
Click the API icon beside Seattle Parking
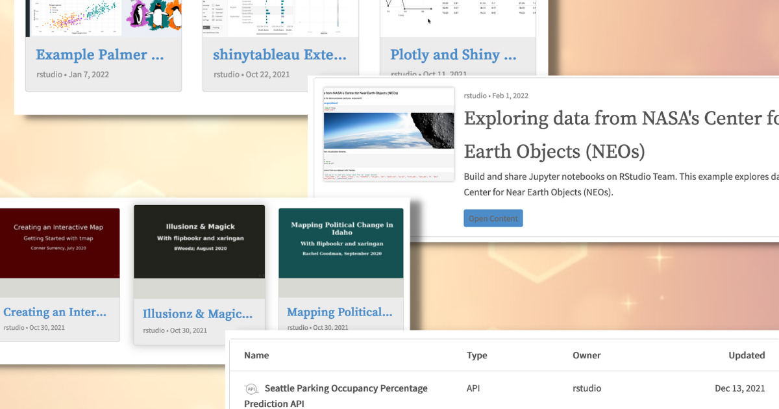(x=251, y=389)
